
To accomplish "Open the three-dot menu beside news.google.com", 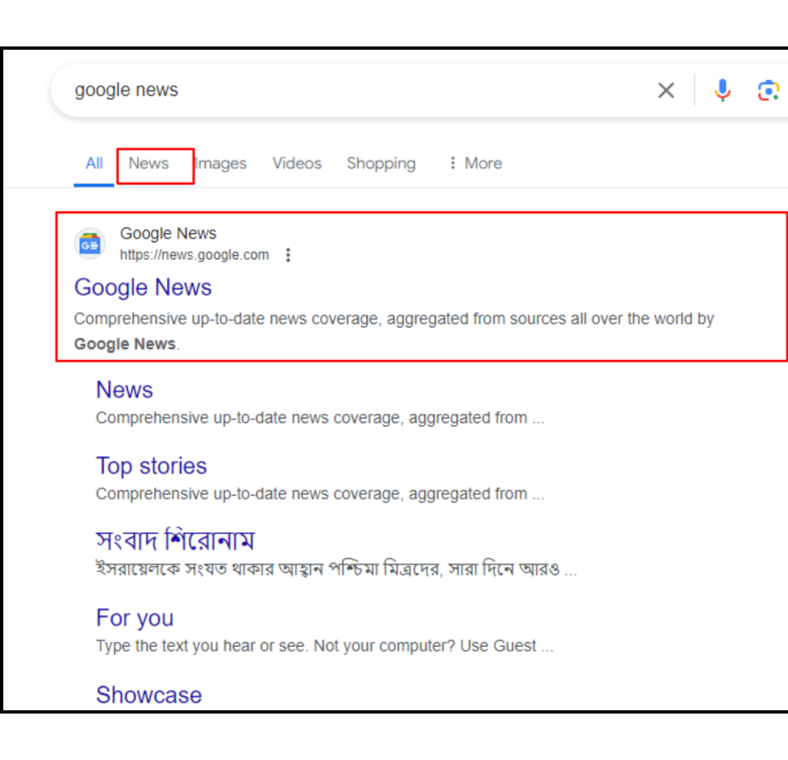I will pos(288,255).
